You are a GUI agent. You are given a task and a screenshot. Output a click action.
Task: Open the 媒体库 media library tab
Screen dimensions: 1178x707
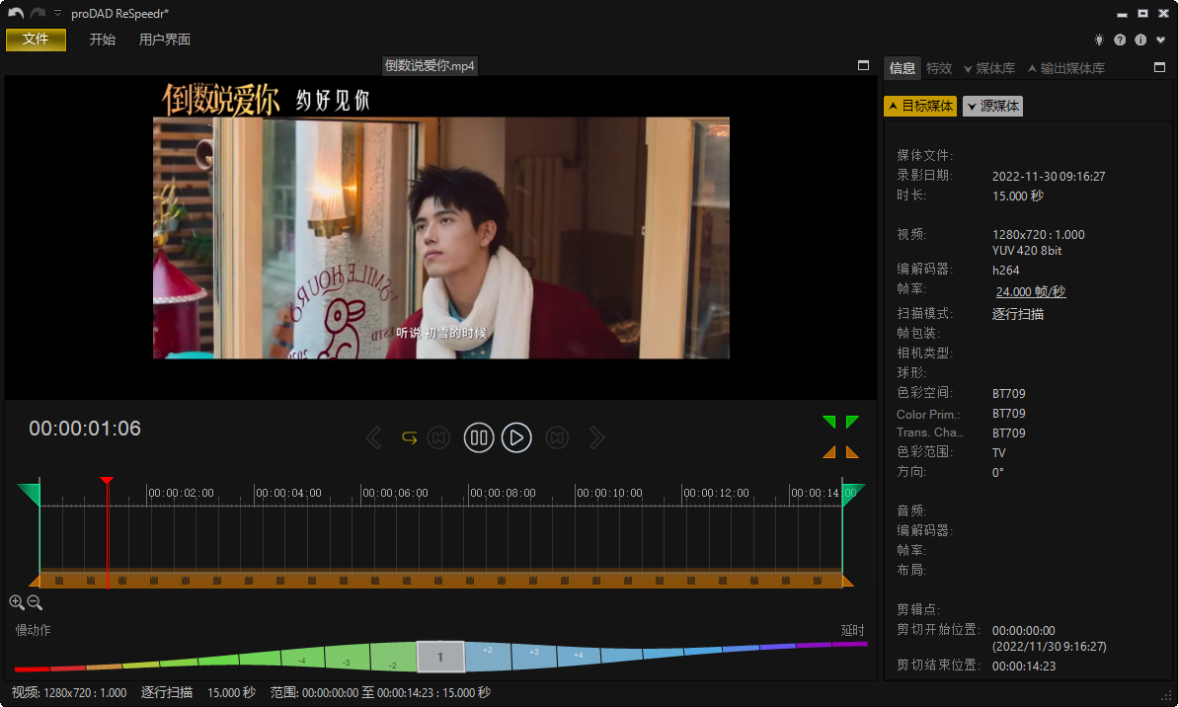[x=989, y=68]
